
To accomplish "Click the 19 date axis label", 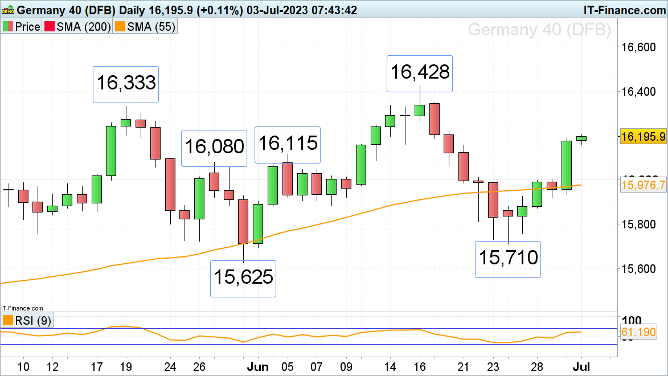I will pos(126,367).
